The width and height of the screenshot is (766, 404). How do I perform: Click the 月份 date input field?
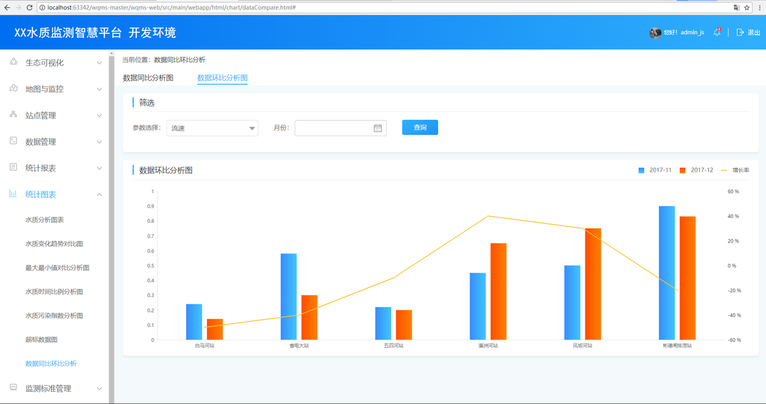[x=340, y=128]
